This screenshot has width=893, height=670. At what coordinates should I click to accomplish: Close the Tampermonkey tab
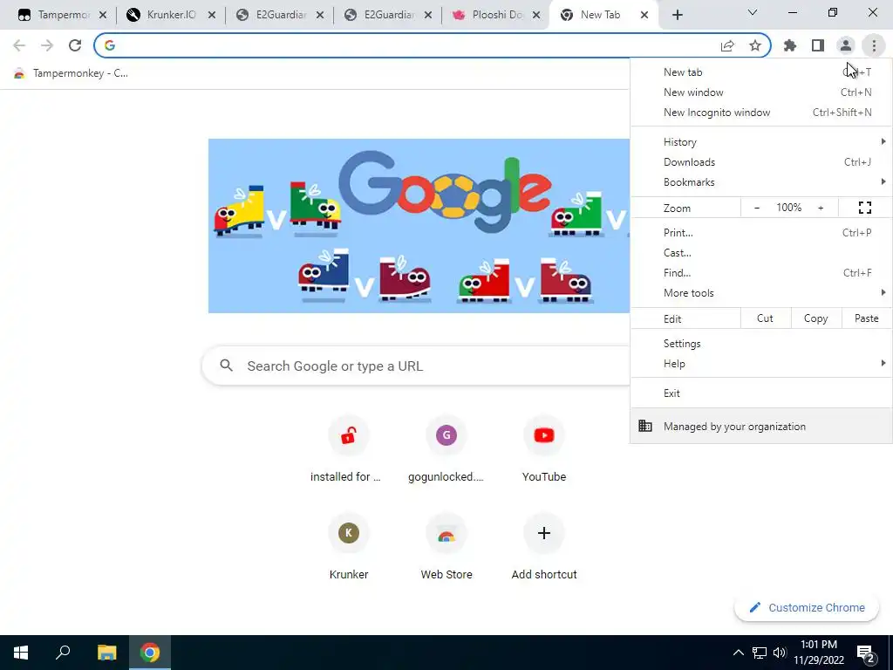(103, 16)
